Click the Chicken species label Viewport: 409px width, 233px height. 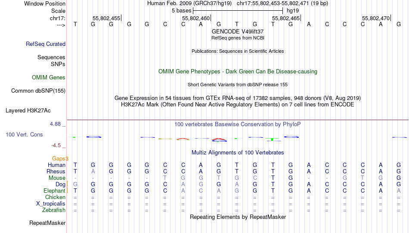coord(55,197)
